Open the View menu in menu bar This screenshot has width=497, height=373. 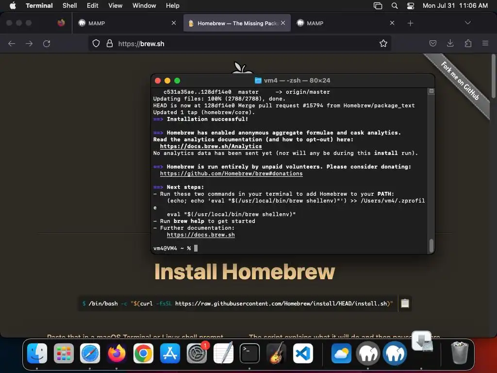116,5
